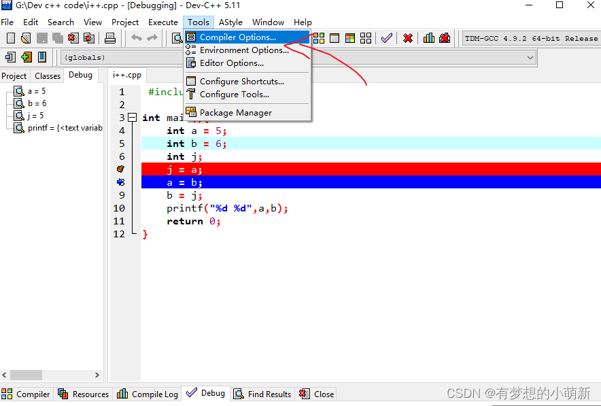
Task: Click the Close tab in bottom panel
Action: (x=317, y=394)
